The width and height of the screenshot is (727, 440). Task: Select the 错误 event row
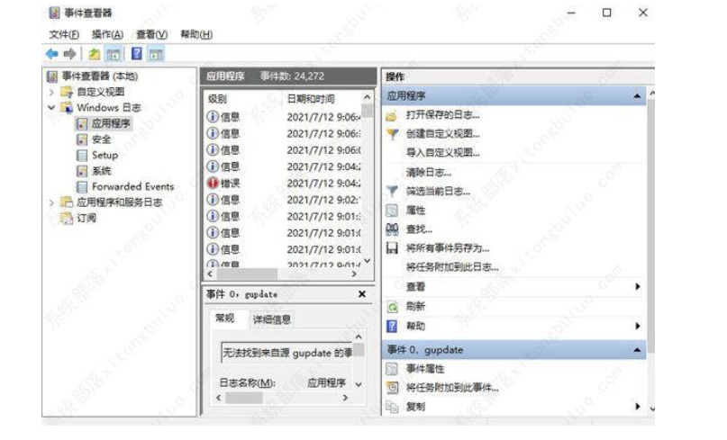click(x=283, y=184)
